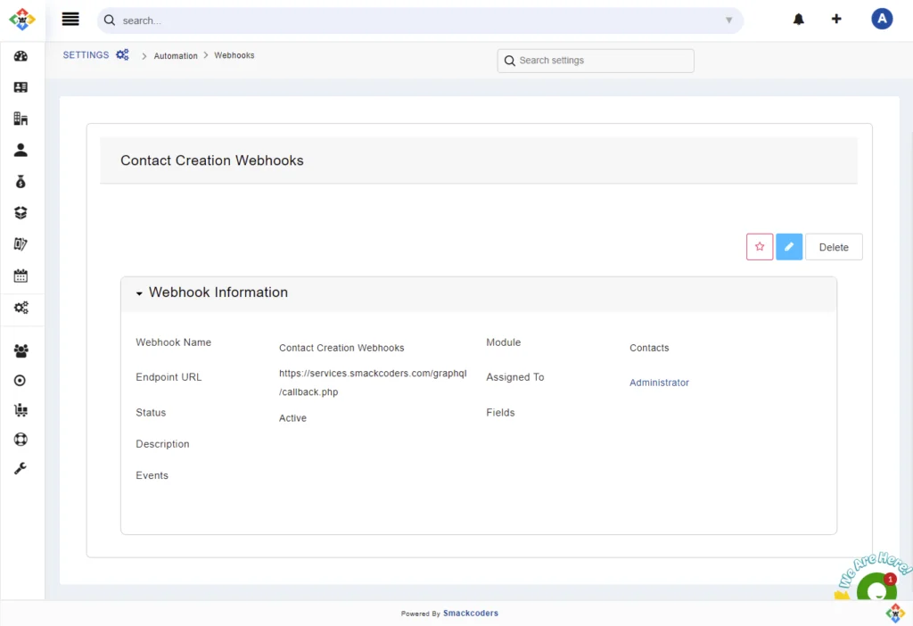Open the Dashboard speedometer icon in sidebar
This screenshot has width=913, height=626.
21,55
